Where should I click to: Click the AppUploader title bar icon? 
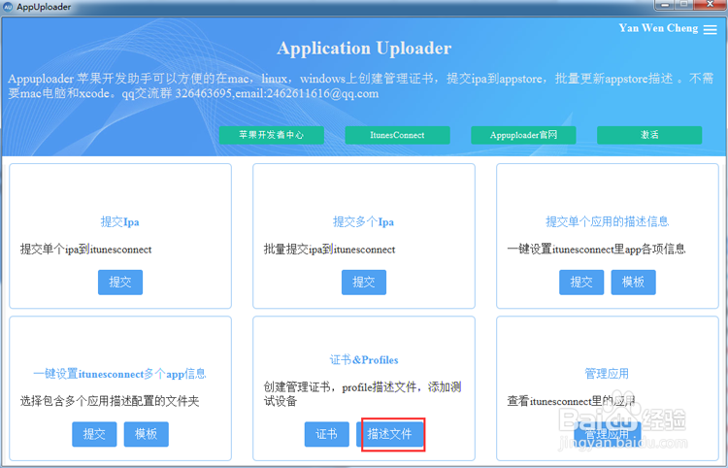point(8,7)
